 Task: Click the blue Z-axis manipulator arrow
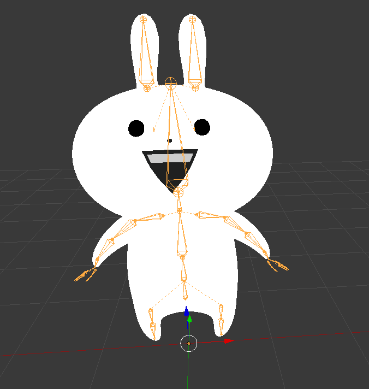tap(187, 311)
